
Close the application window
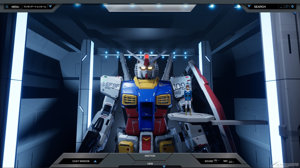click(x=292, y=7)
